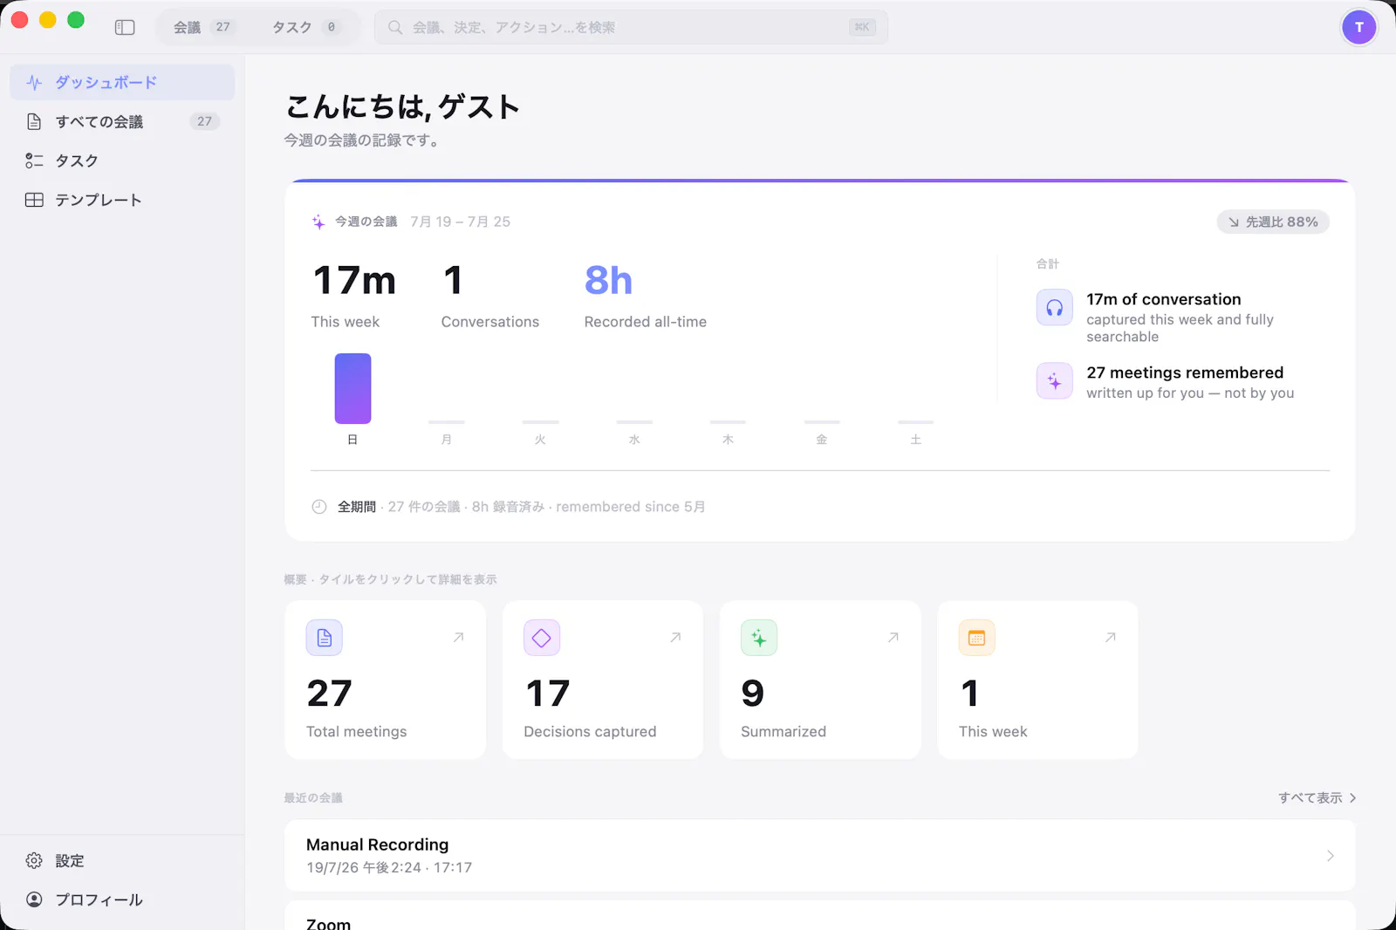Click the grid icon beside テンプレート
Screen dimensions: 1396x930
tap(34, 200)
